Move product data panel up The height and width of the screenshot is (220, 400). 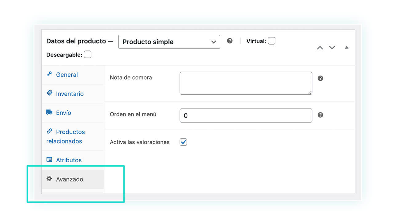(320, 48)
